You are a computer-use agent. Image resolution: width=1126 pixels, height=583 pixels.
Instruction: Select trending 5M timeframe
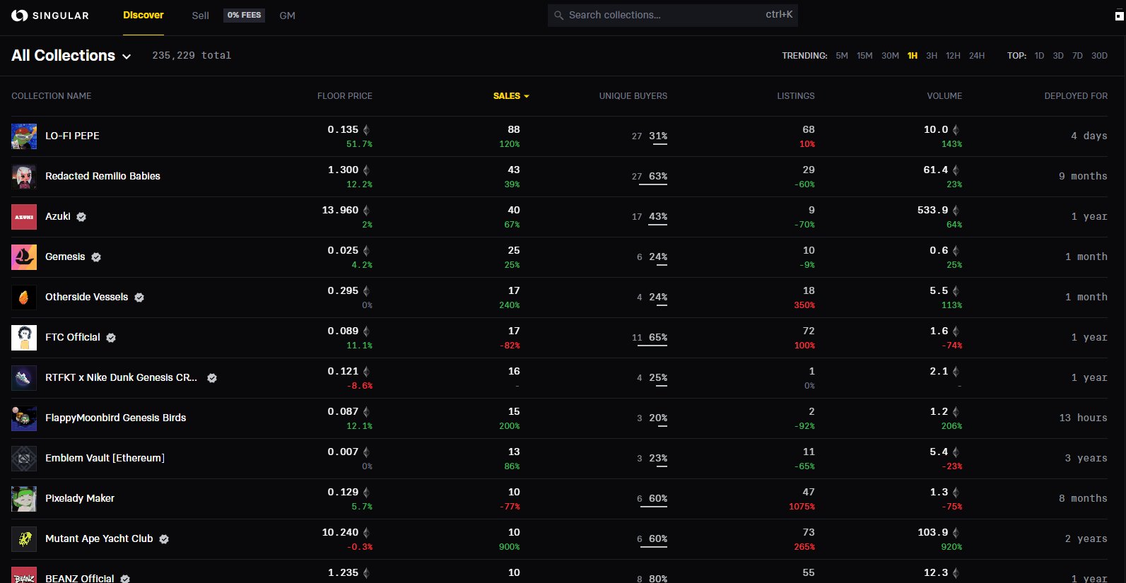click(x=842, y=56)
